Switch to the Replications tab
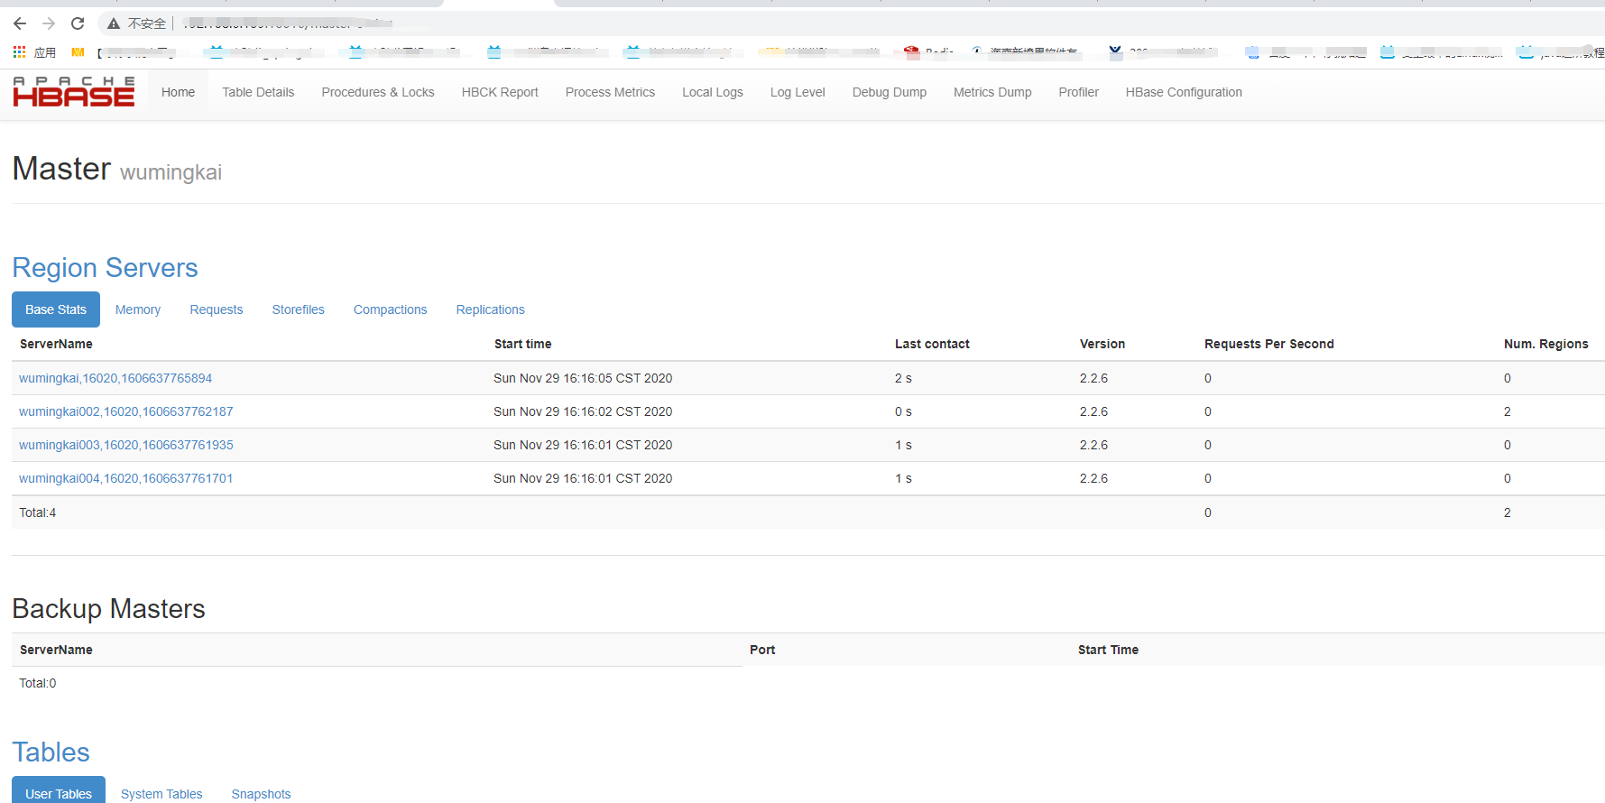Image resolution: width=1605 pixels, height=803 pixels. click(x=490, y=309)
